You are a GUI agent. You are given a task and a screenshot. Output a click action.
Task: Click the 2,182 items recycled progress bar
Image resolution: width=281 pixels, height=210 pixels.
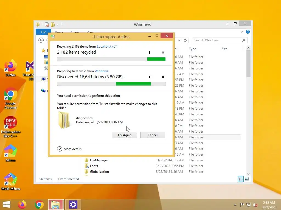(x=111, y=59)
